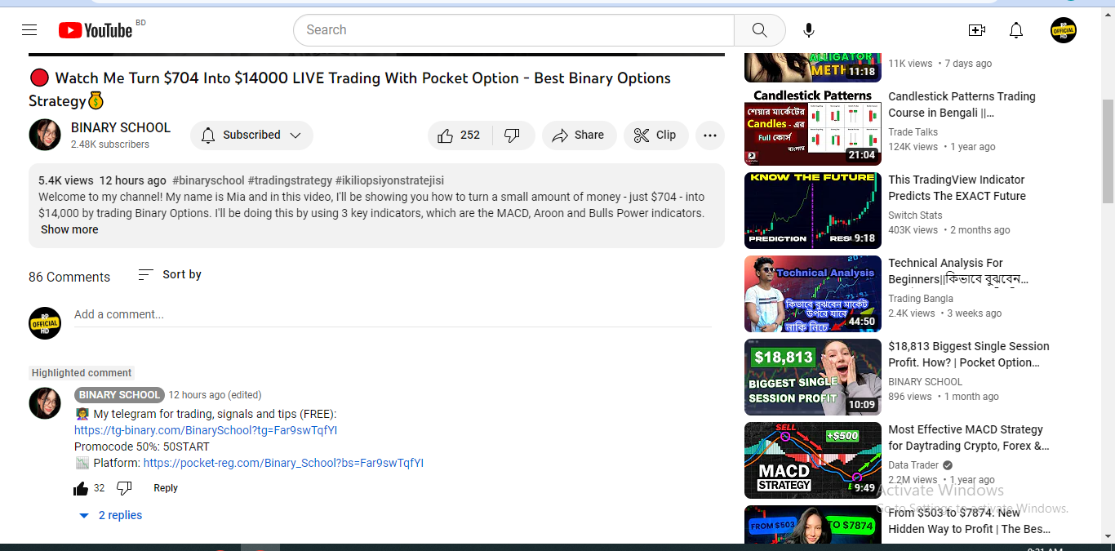The height and width of the screenshot is (551, 1115).
Task: Open '$18,813 Biggest Single Session Profit' title
Action: click(969, 354)
